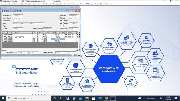The width and height of the screenshot is (180, 101).
Task: Open the Consolidación menu
Action: click(x=26, y=4)
